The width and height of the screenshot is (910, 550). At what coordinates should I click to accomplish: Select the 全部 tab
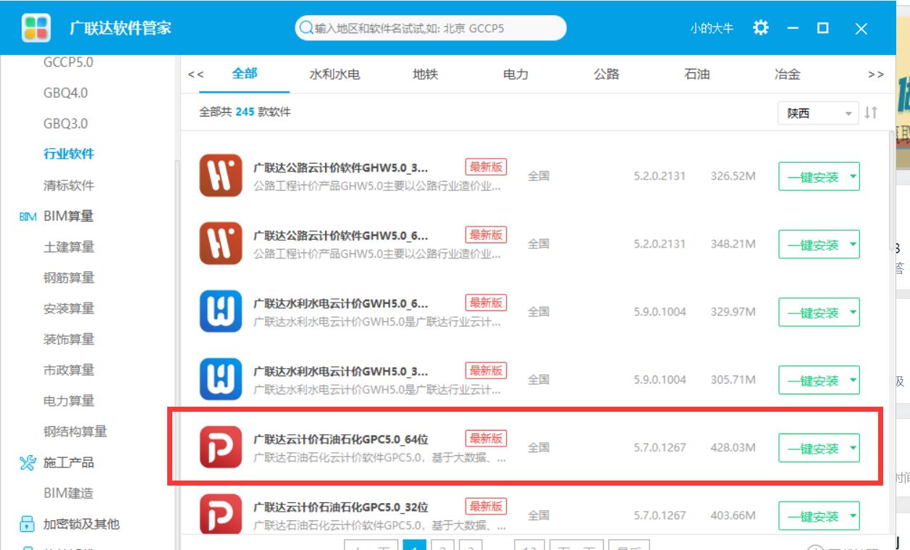[245, 74]
